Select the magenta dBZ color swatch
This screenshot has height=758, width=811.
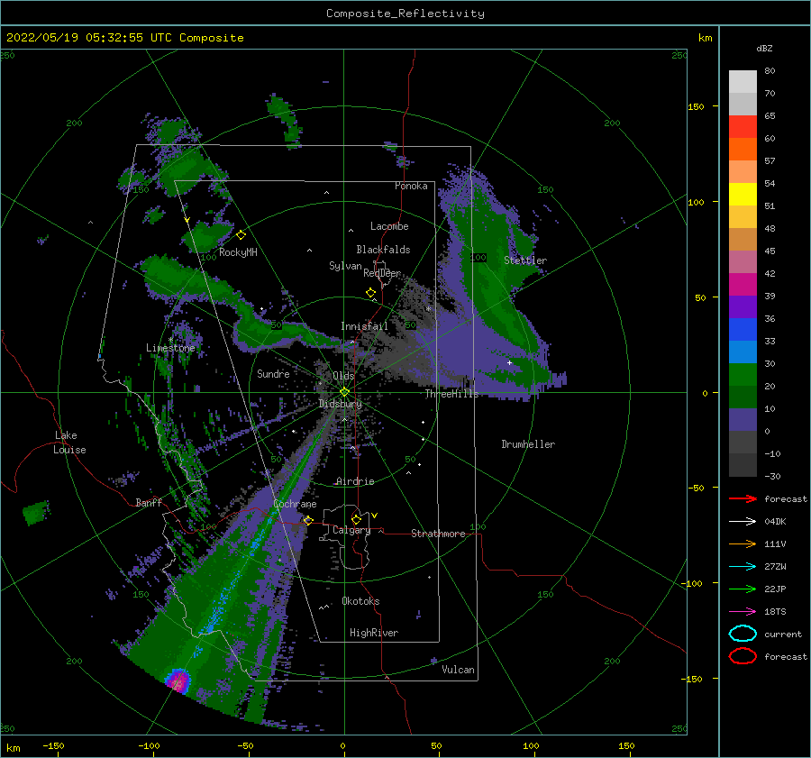743,284
